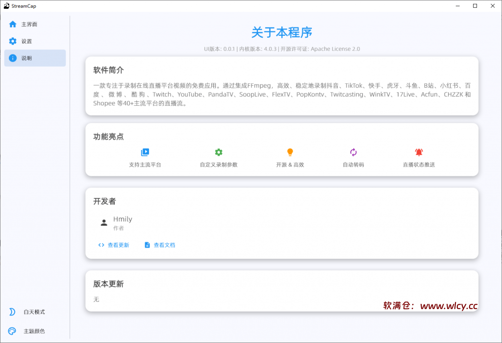
Task: Click the 开源 & 高效 label
Action: [x=290, y=165]
